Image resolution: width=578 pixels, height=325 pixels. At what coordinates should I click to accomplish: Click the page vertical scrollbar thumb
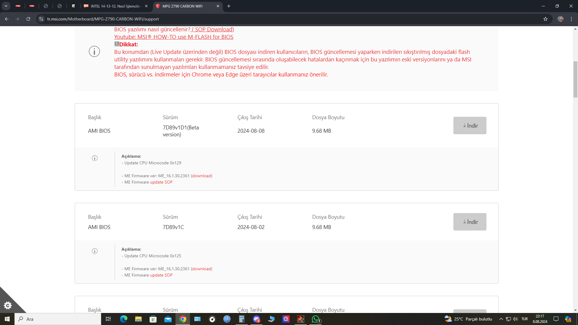click(575, 79)
